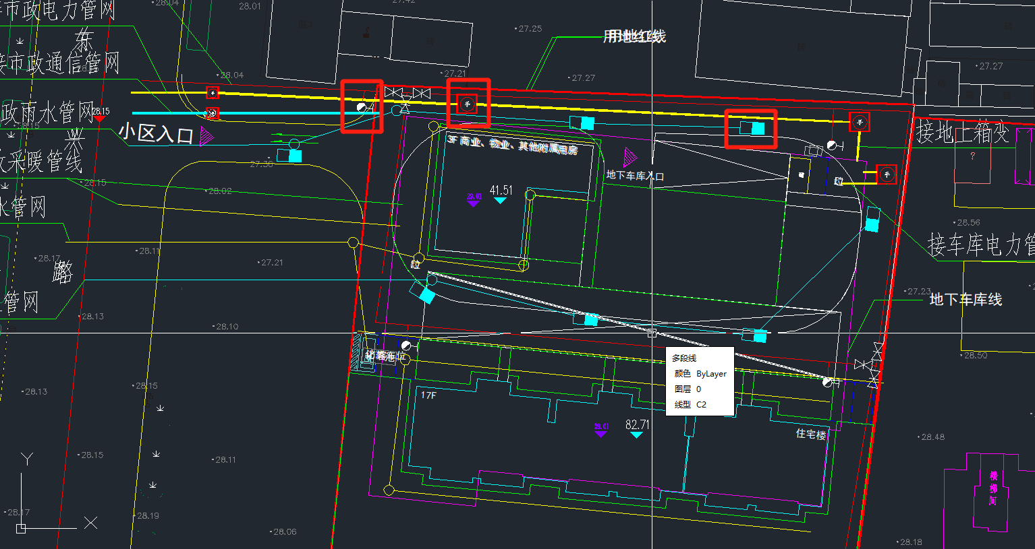The width and height of the screenshot is (1035, 549).
Task: Click the elevation point 28.02
Action: (219, 191)
